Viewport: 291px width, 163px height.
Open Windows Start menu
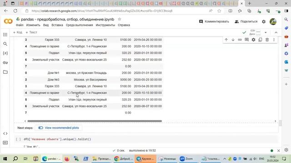tap(5, 159)
